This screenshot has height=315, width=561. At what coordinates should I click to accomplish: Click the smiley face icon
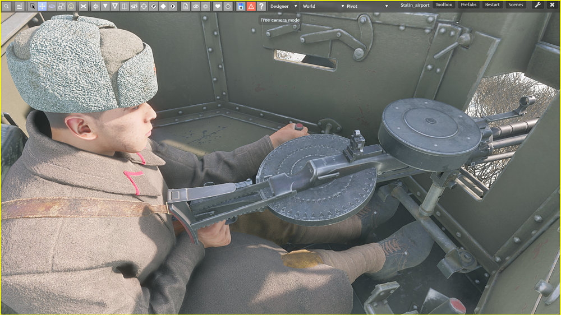point(71,6)
